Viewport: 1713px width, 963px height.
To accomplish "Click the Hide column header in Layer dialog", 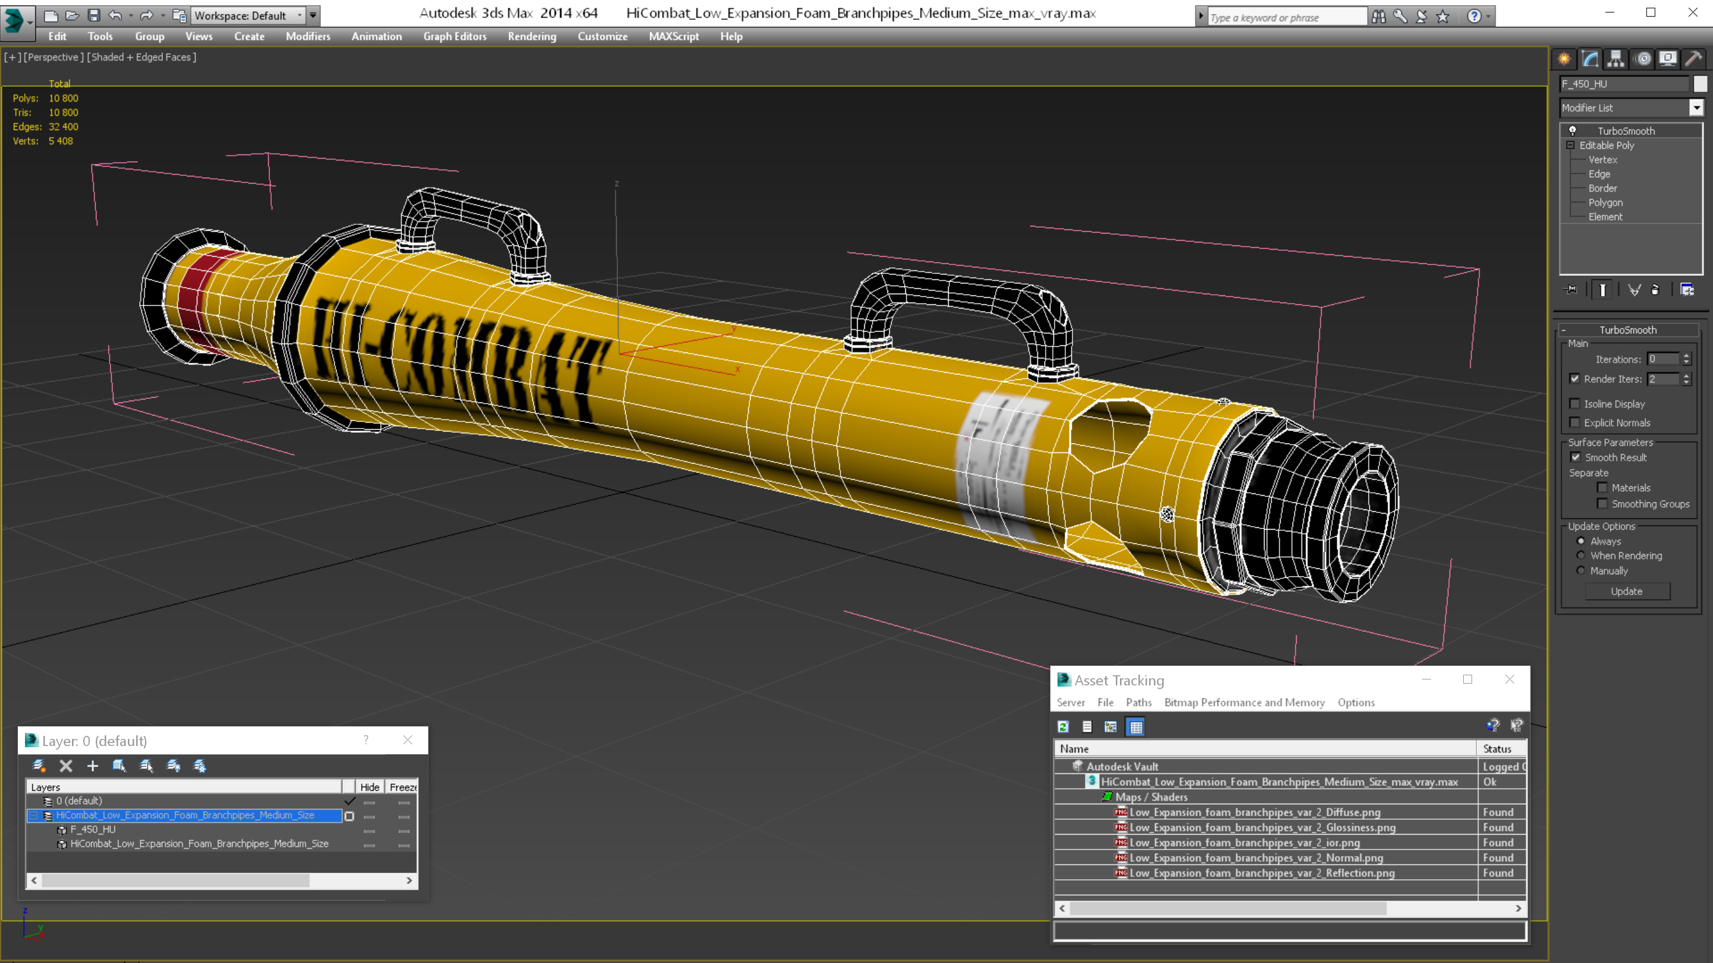I will (369, 787).
